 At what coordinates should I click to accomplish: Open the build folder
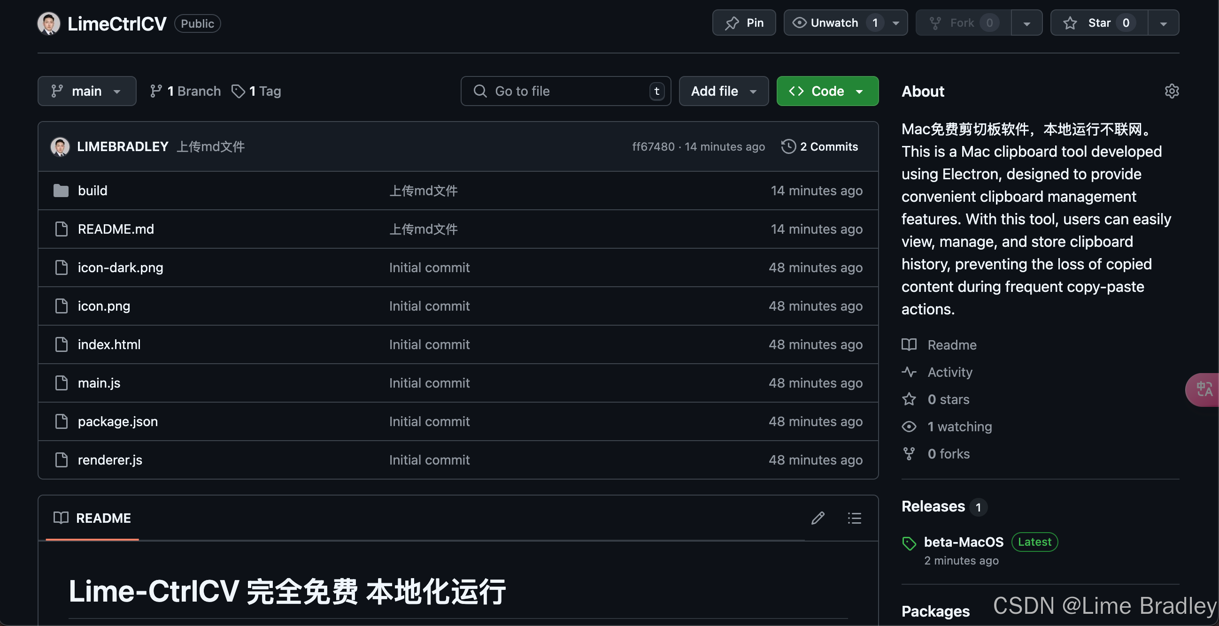tap(93, 191)
